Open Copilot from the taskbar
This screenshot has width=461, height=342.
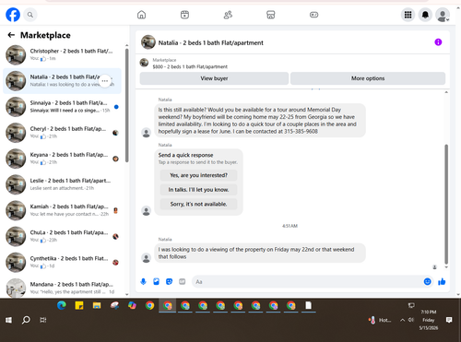[132, 305]
